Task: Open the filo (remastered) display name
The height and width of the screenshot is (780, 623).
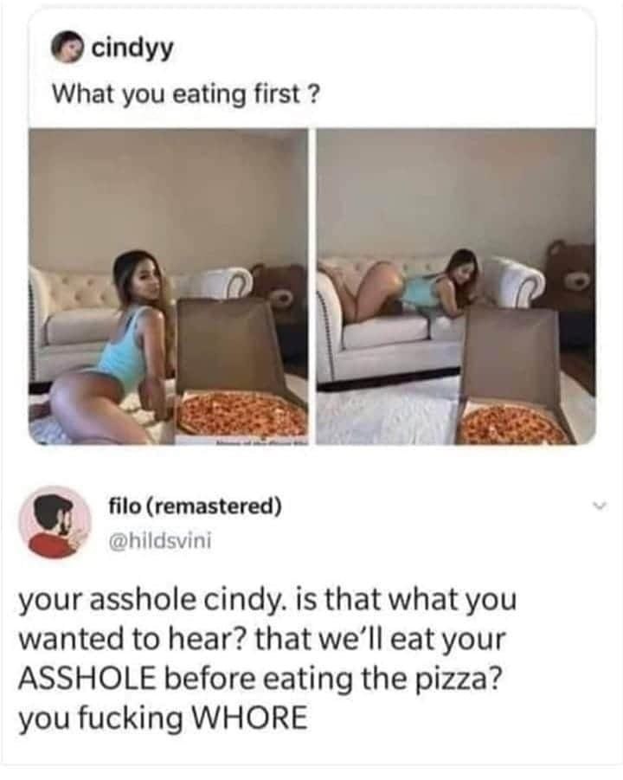Action: pos(195,507)
